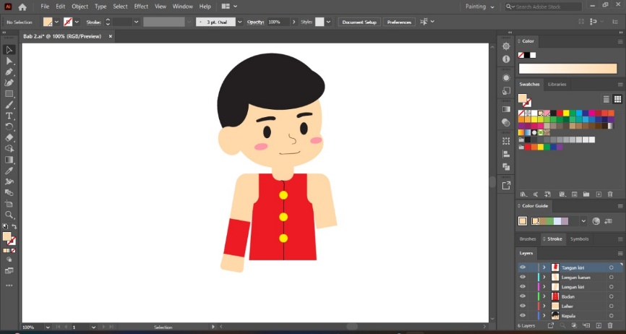The width and height of the screenshot is (626, 334).
Task: Open the Painting workspace dropdown
Action: coord(480,7)
